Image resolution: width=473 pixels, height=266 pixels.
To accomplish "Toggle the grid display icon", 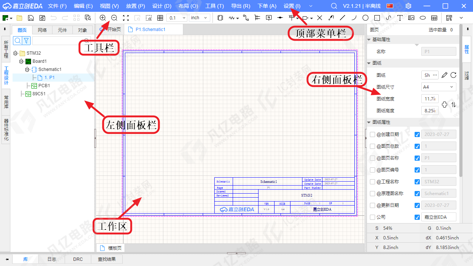I will 160,18.
